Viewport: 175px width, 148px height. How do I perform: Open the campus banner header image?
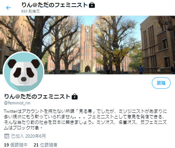click(x=87, y=45)
